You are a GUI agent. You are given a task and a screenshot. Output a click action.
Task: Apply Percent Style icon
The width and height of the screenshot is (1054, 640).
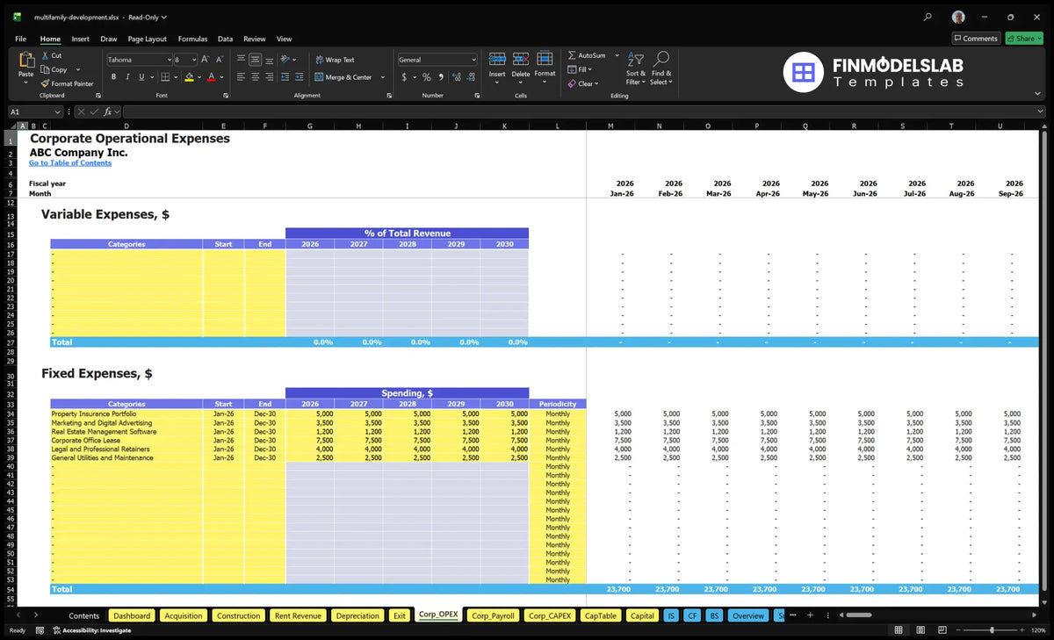click(427, 77)
